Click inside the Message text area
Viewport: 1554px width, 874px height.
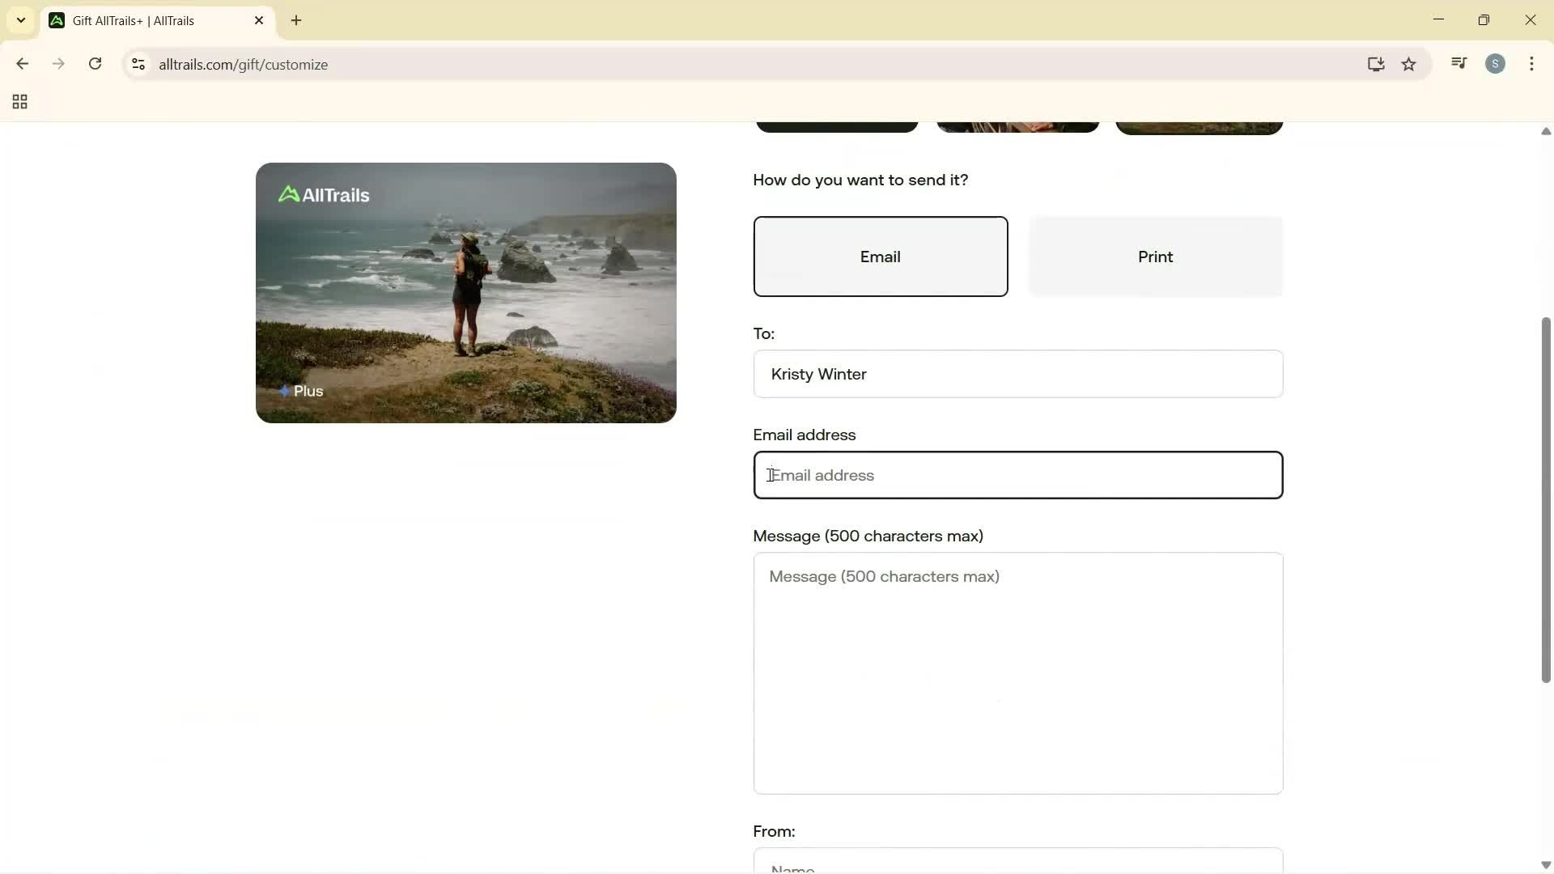point(1017,673)
